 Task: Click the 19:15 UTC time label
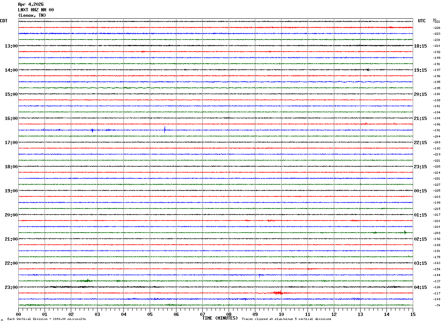click(420, 70)
